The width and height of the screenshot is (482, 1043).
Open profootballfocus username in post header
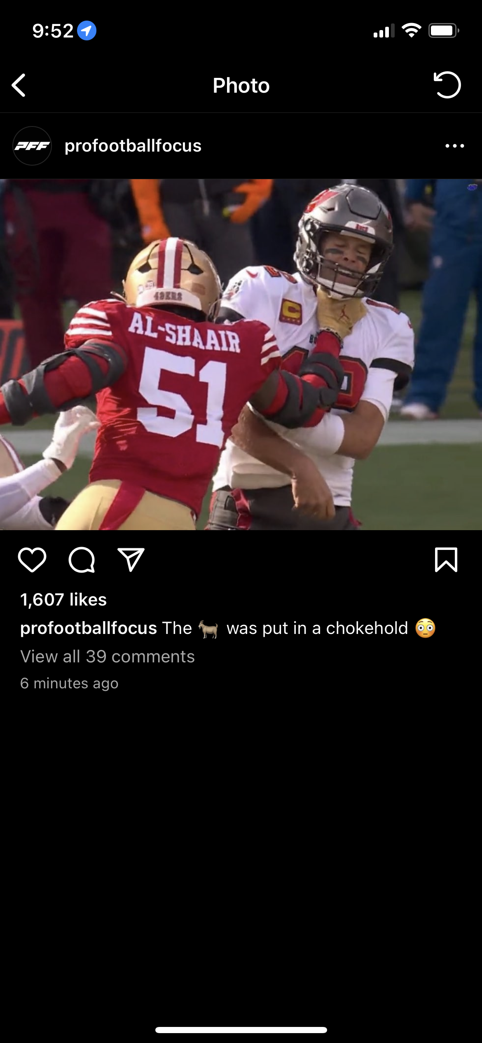[133, 146]
